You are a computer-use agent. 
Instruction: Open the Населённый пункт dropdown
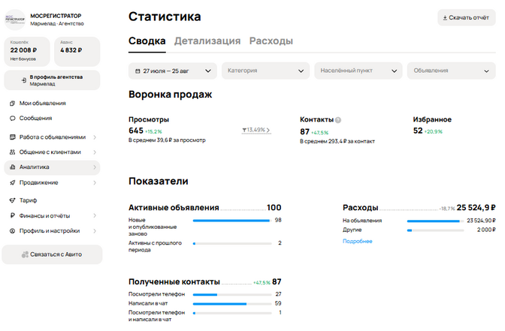tap(358, 71)
